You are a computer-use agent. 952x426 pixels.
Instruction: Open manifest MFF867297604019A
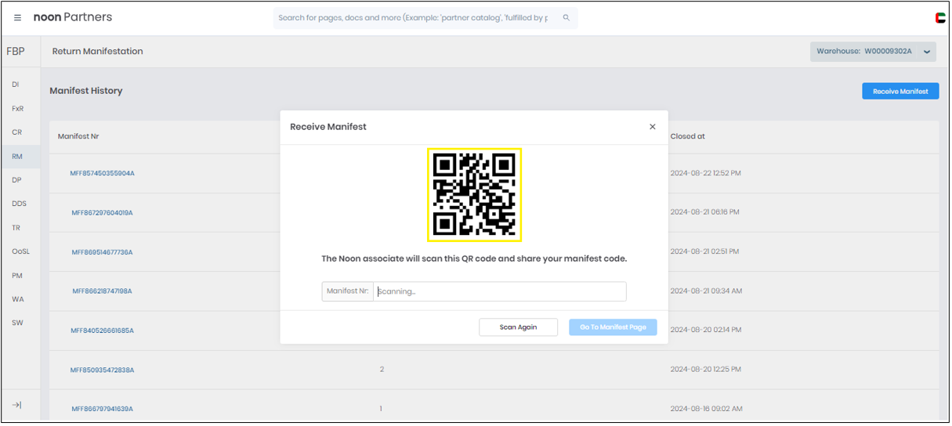[102, 212]
